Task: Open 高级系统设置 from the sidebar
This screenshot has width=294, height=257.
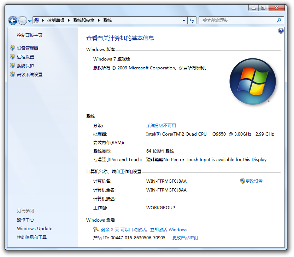Action: point(30,75)
